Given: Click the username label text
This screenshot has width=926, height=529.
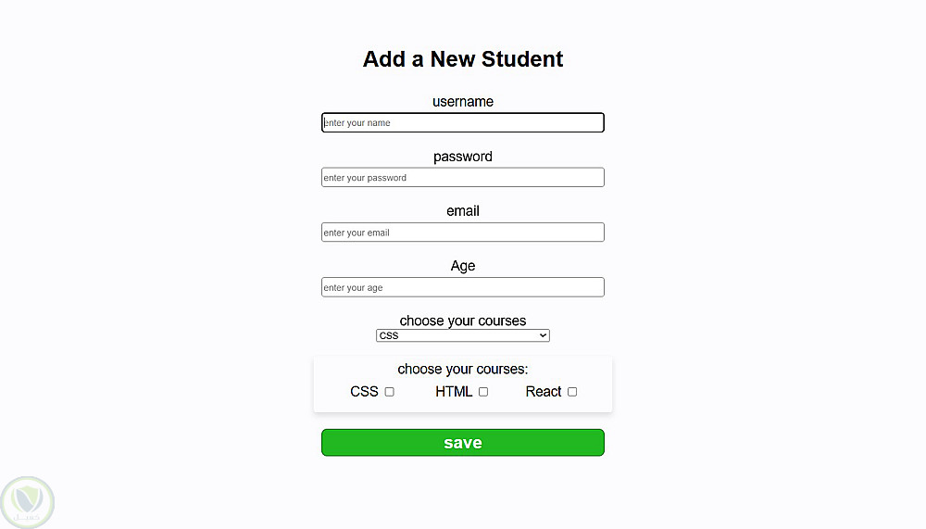Looking at the screenshot, I should [x=463, y=102].
